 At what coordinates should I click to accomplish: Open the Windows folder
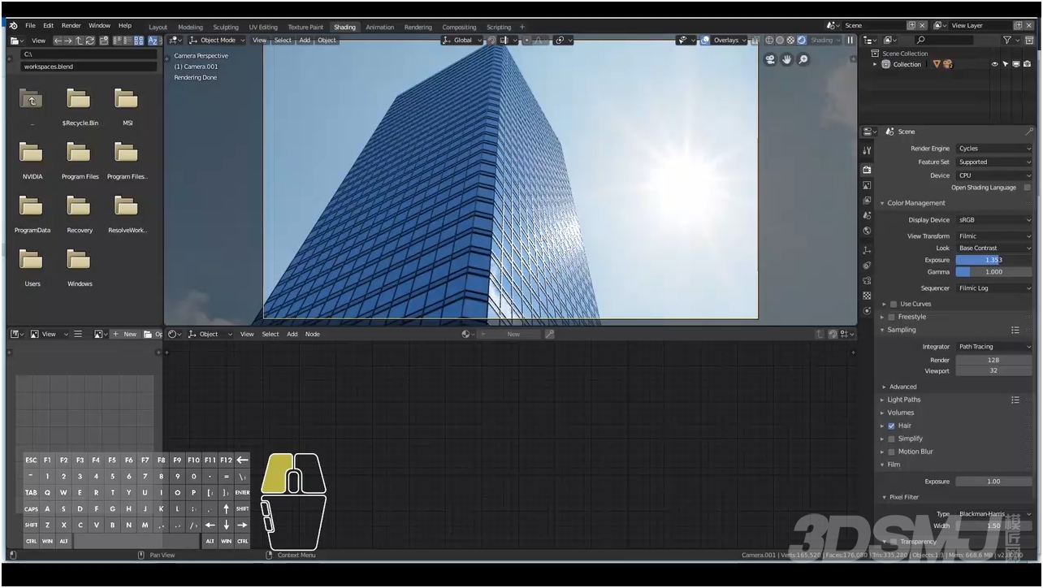(80, 266)
